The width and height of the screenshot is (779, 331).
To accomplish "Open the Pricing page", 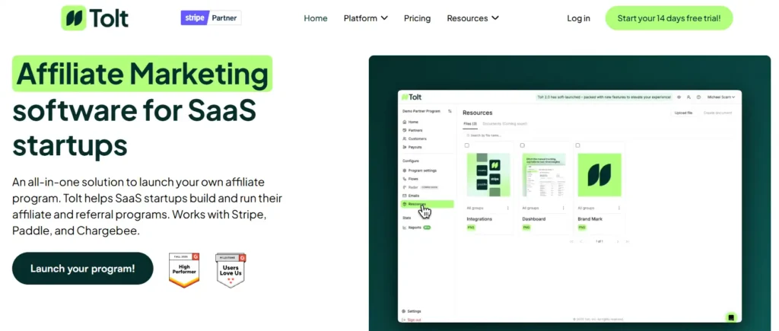I will tap(418, 18).
